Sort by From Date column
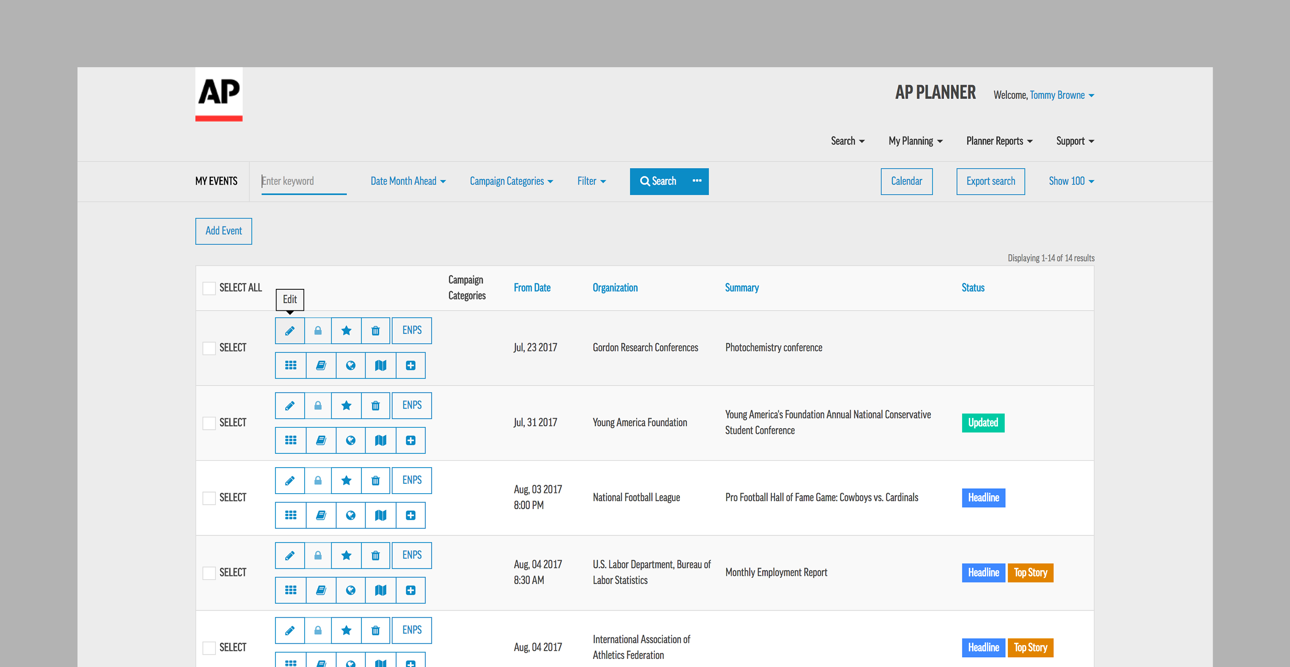The width and height of the screenshot is (1290, 667). pyautogui.click(x=532, y=288)
